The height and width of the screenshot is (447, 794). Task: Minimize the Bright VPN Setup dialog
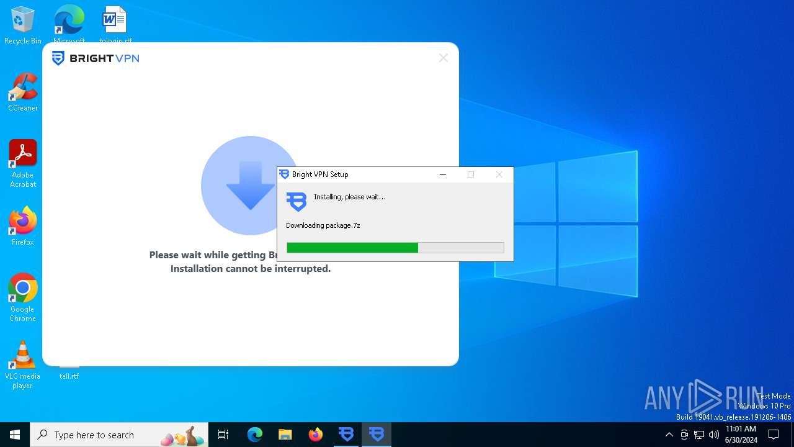coord(443,174)
